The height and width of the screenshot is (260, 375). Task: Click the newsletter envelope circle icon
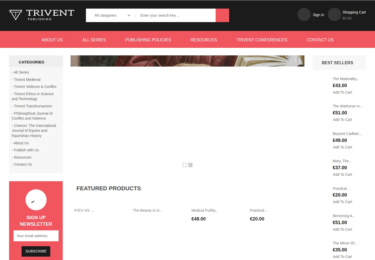coord(36,200)
